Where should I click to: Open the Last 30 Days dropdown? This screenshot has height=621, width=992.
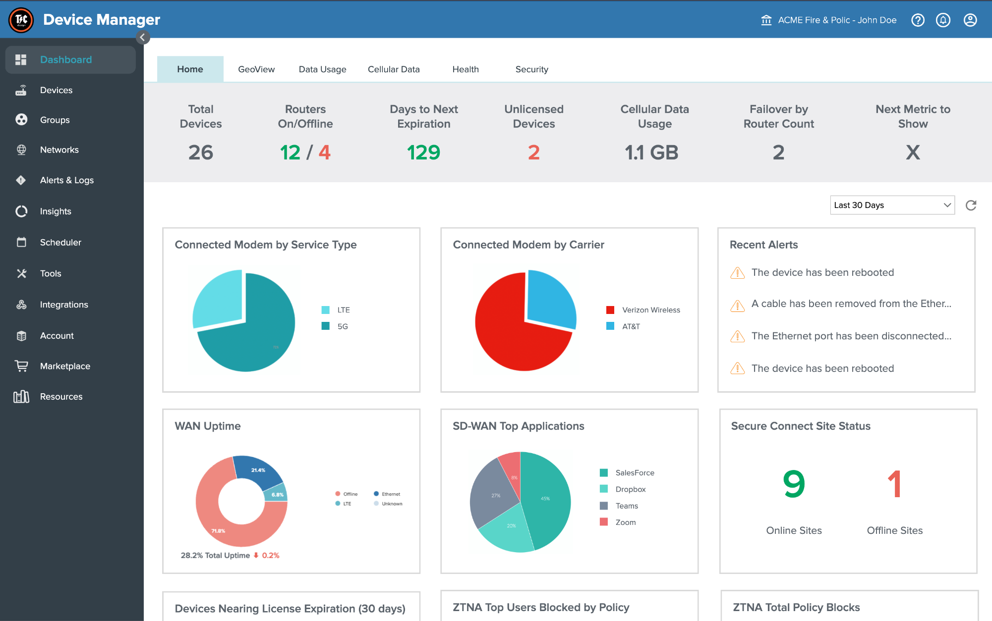pos(892,205)
